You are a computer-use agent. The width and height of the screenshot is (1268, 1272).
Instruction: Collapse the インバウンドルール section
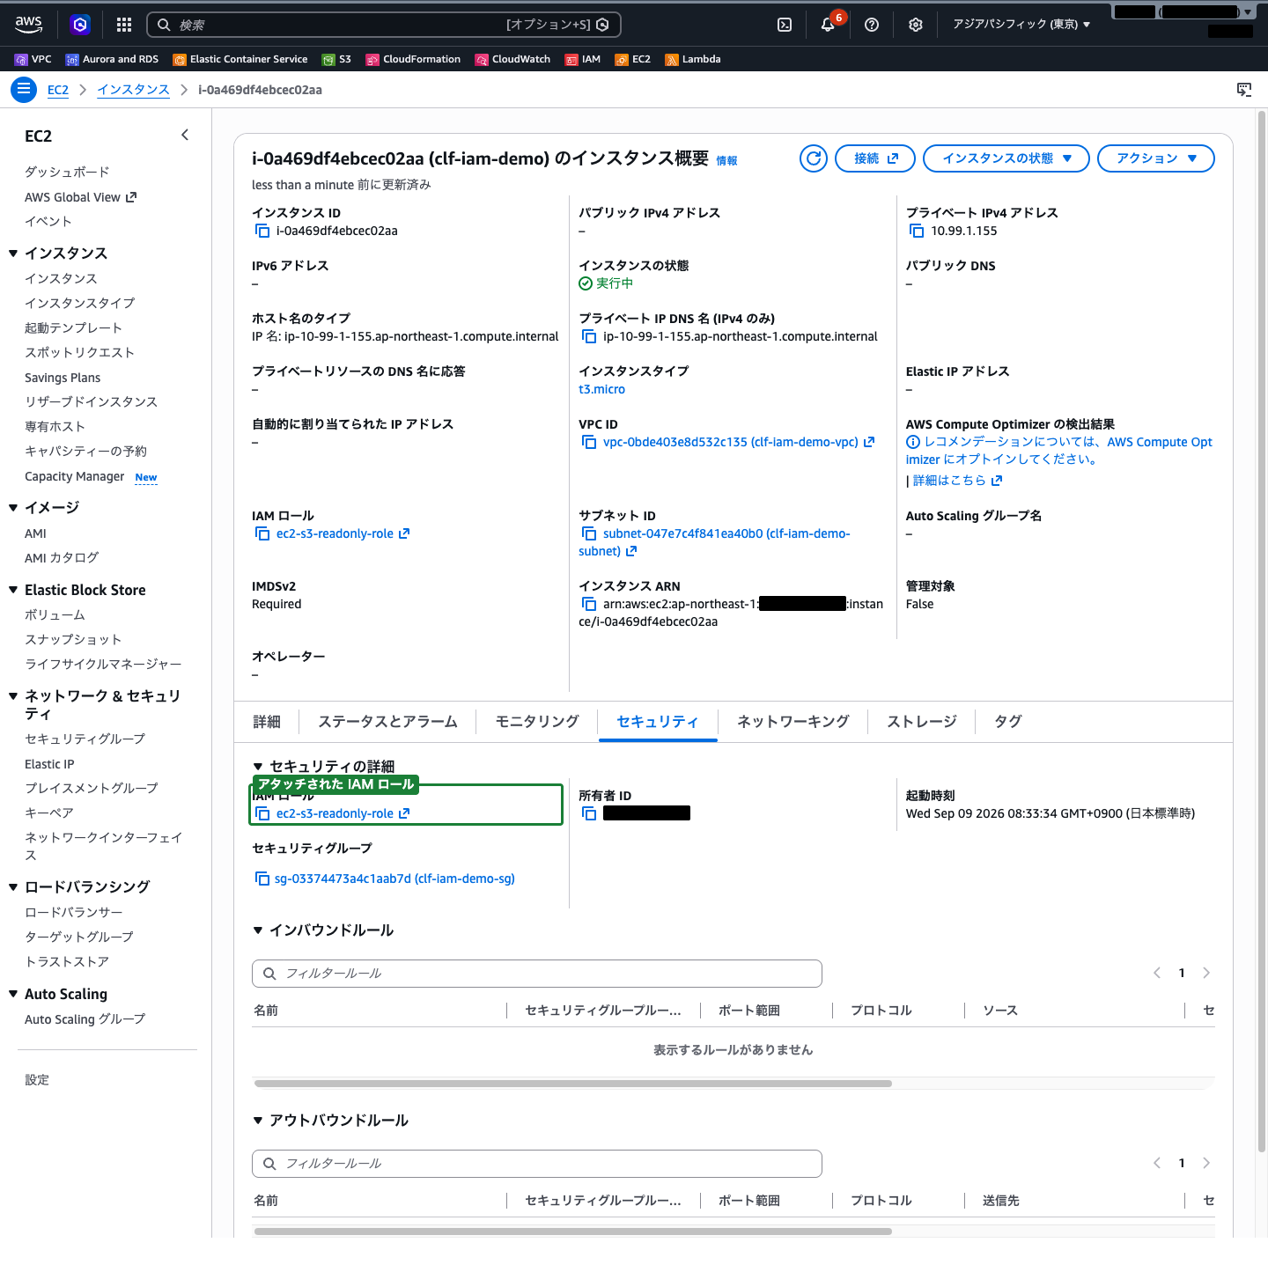point(258,930)
